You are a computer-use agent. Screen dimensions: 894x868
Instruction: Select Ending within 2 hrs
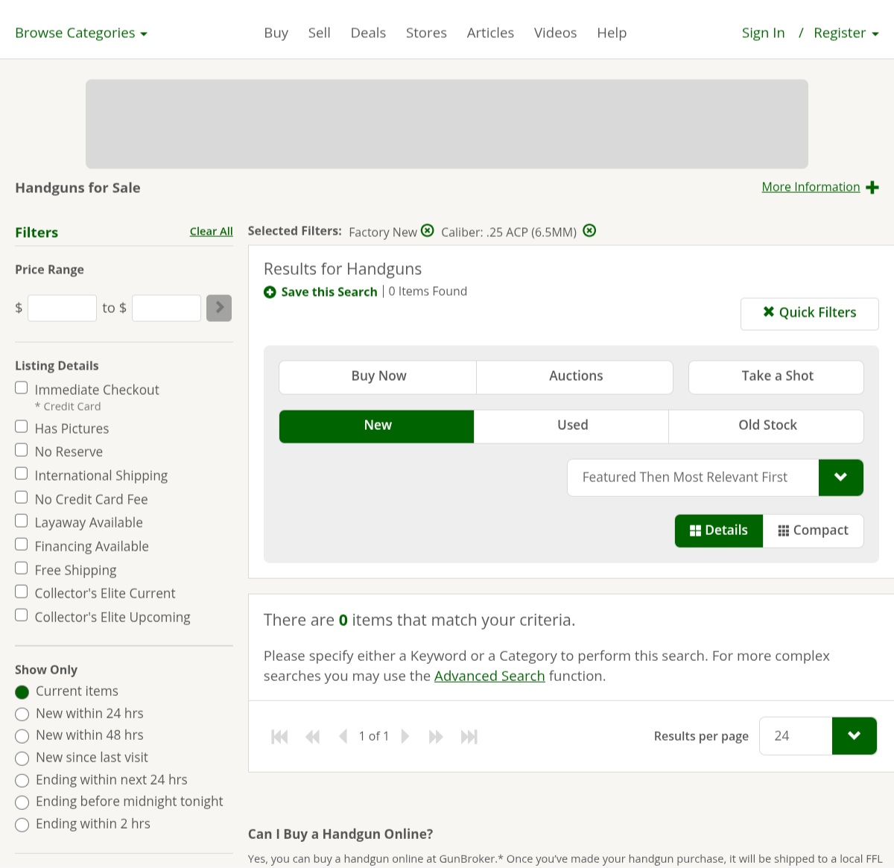click(x=22, y=825)
